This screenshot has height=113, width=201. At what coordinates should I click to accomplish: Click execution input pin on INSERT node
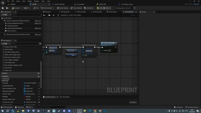(83, 47)
